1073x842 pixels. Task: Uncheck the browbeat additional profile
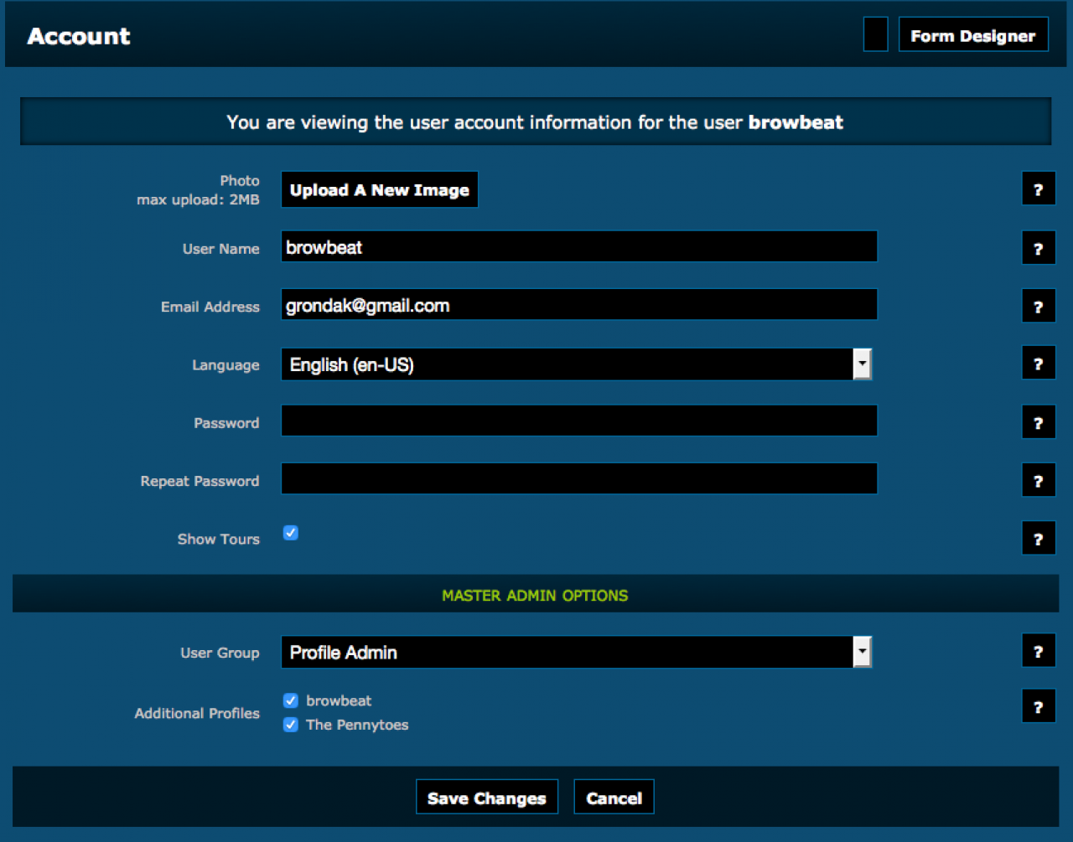(x=291, y=700)
